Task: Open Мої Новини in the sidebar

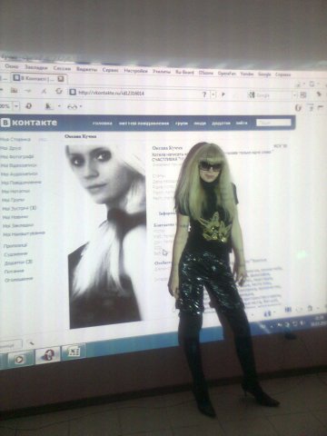Action: (x=15, y=217)
